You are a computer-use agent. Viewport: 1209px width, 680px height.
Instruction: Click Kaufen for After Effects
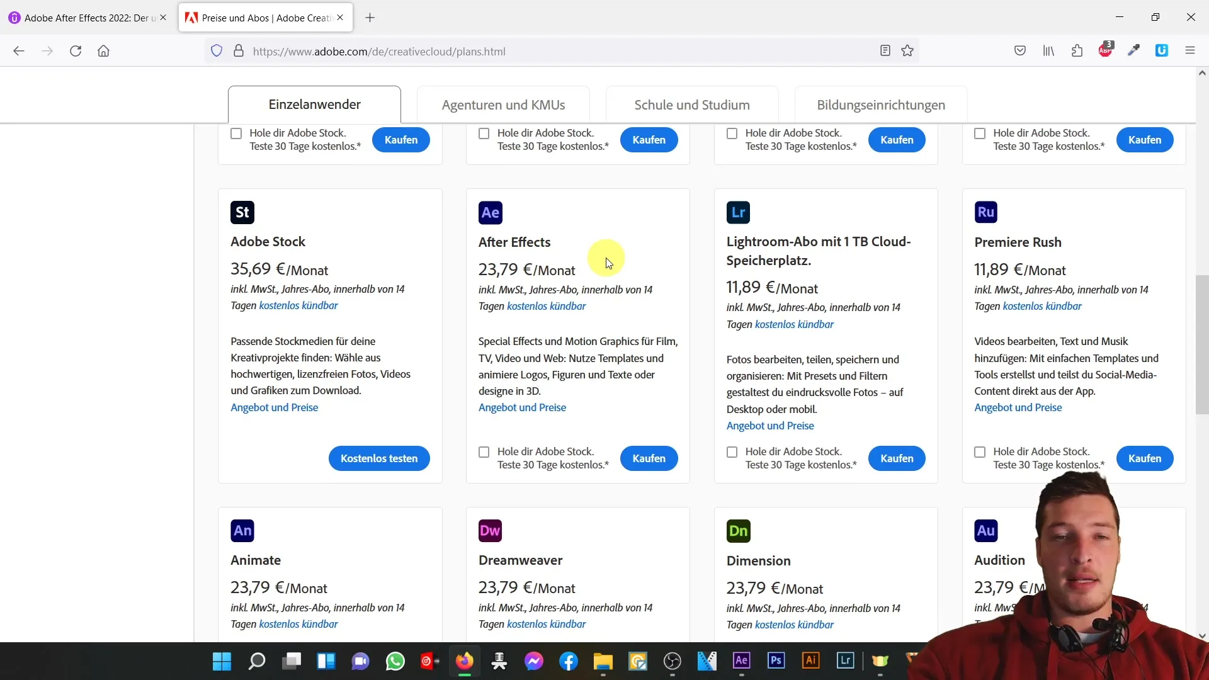649,458
